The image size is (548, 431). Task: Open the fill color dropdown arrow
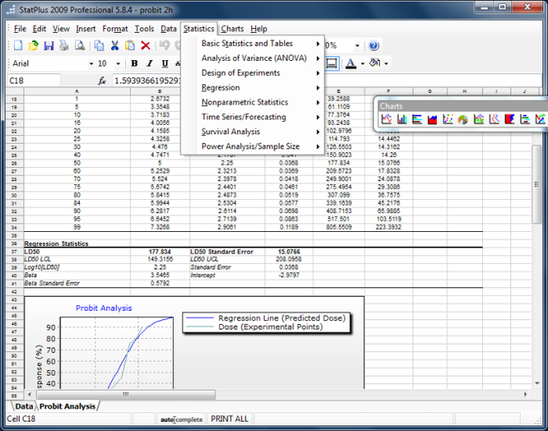point(386,63)
